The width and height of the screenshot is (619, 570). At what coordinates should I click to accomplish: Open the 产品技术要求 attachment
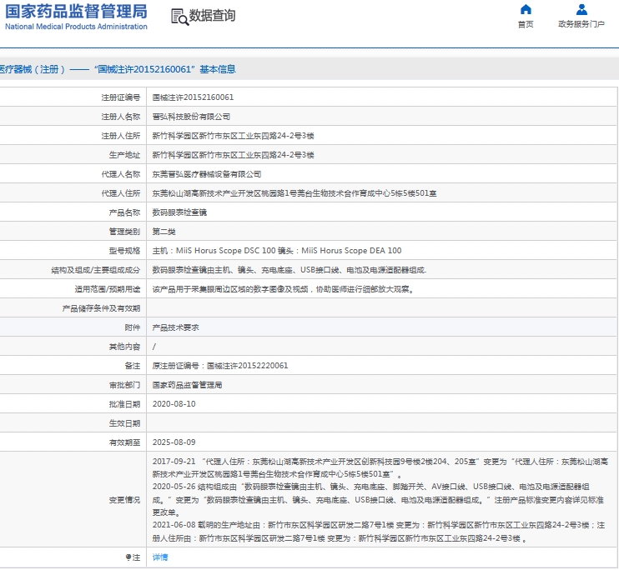coord(176,327)
